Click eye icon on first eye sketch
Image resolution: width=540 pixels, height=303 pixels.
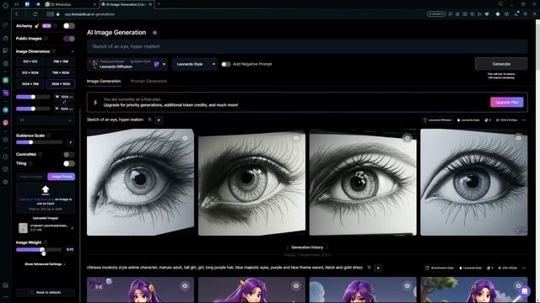[185, 138]
